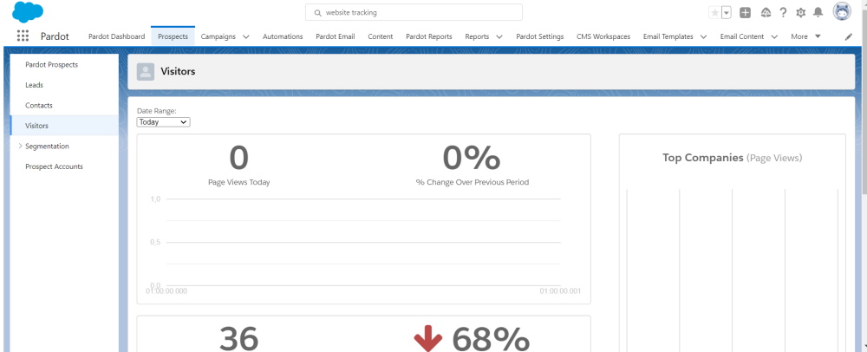The image size is (867, 352).
Task: Open the Pardot Dashboard tab
Action: (x=117, y=36)
